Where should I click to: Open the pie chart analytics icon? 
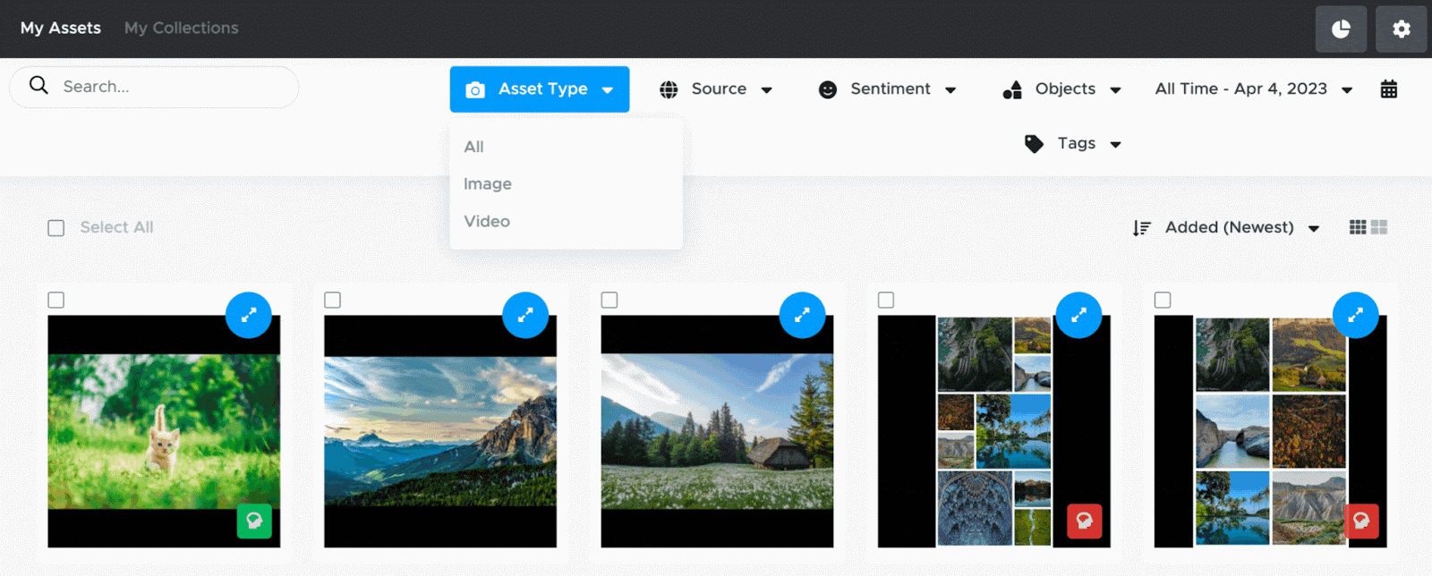[x=1341, y=29]
